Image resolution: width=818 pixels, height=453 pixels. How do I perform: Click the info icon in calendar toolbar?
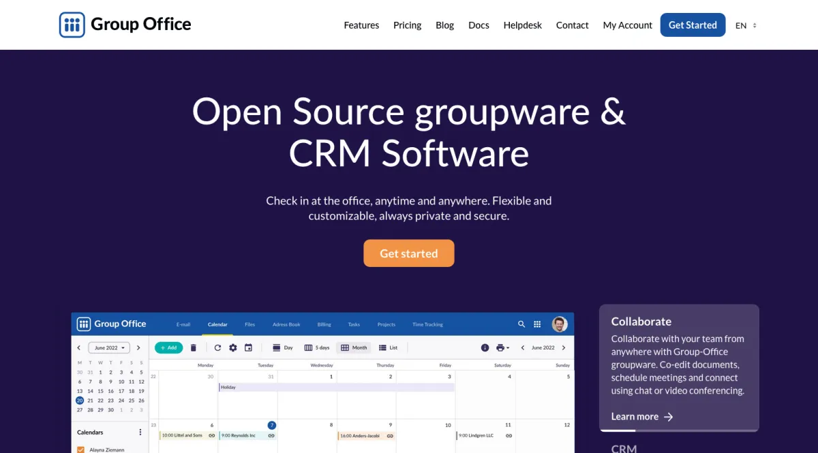485,347
